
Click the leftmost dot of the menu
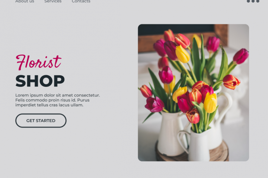pos(248,1)
